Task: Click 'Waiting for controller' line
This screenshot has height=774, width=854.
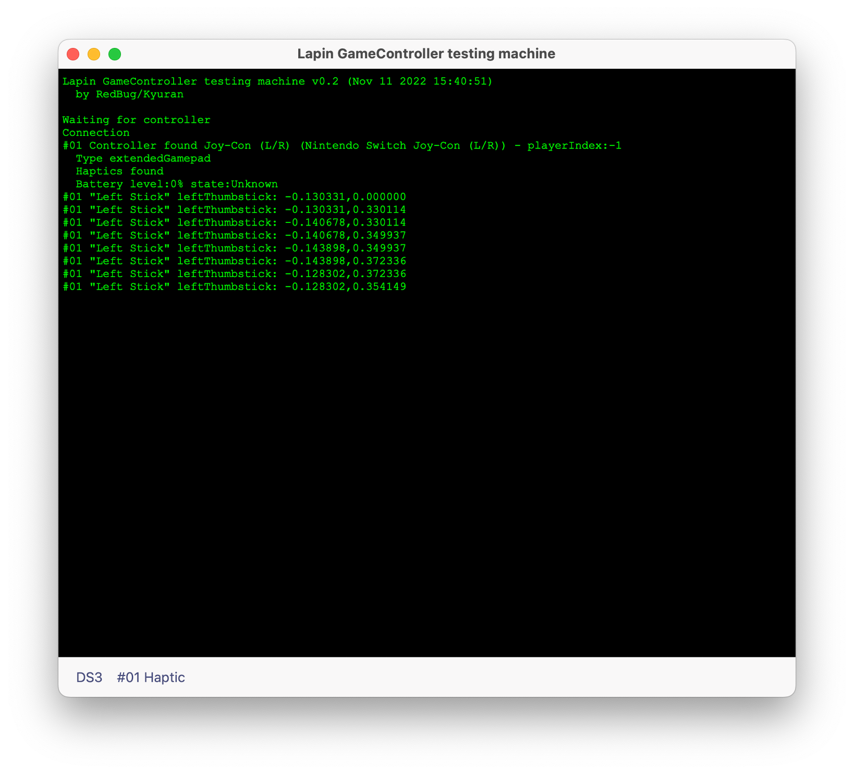Action: point(137,120)
